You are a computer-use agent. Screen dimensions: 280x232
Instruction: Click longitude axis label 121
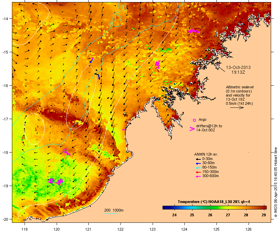click(x=88, y=229)
